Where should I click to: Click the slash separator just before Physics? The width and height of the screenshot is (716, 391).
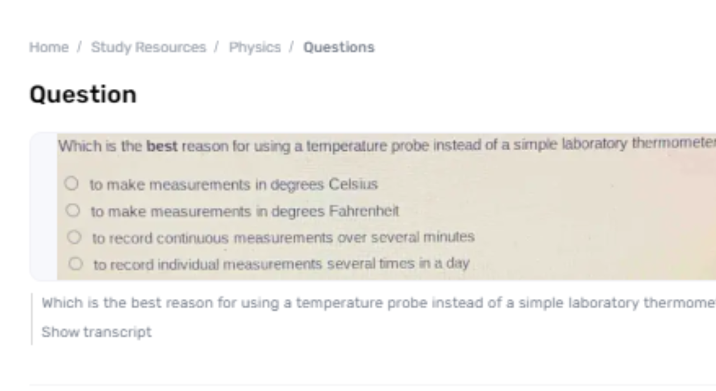coord(216,47)
